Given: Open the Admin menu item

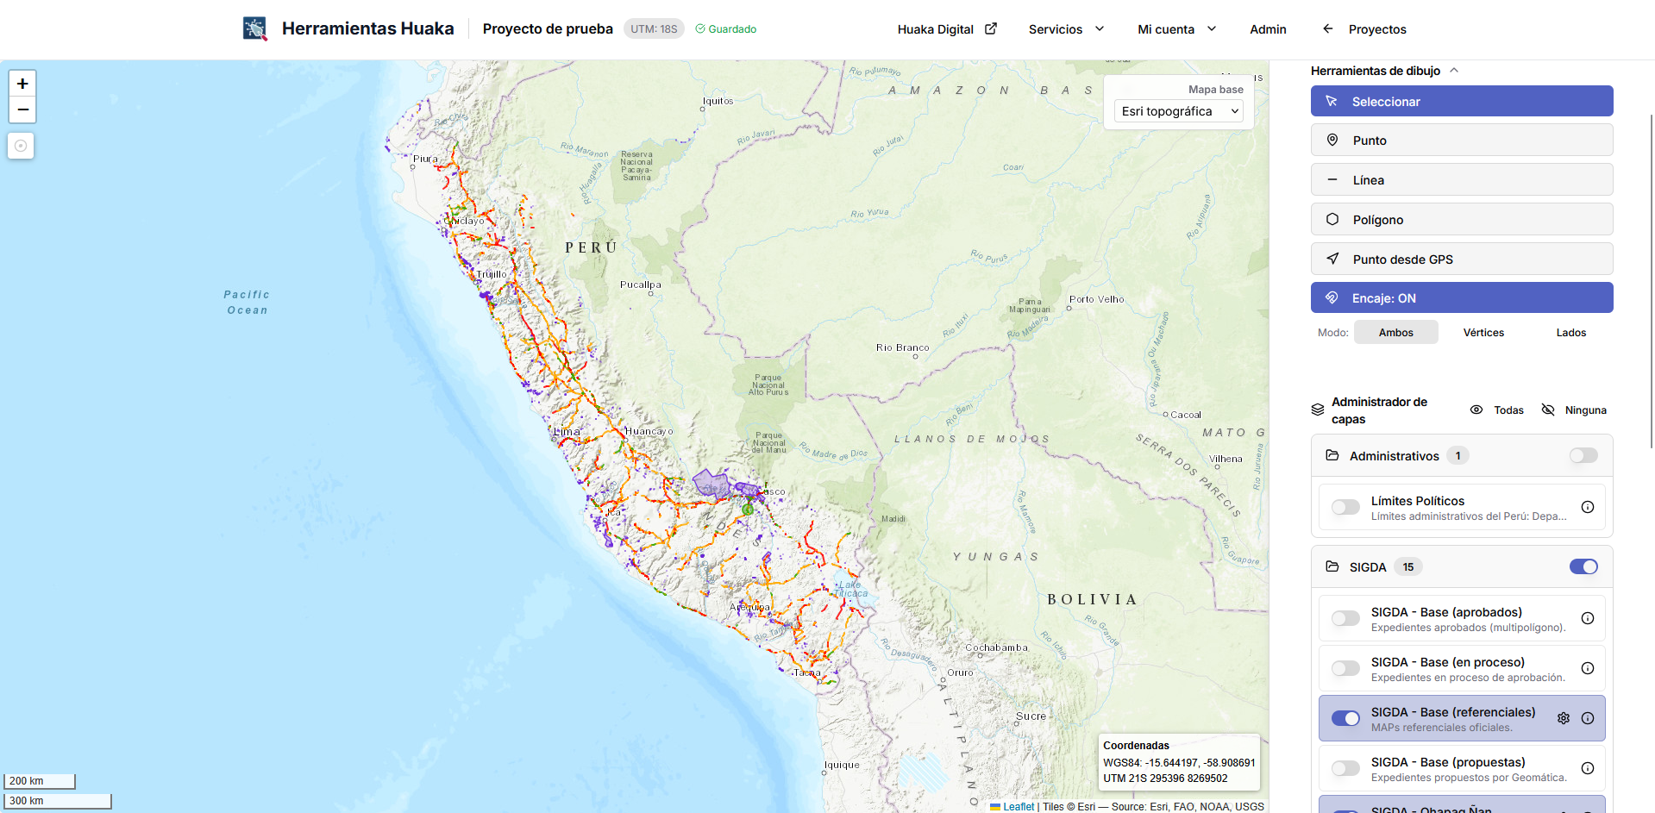Looking at the screenshot, I should (1267, 29).
